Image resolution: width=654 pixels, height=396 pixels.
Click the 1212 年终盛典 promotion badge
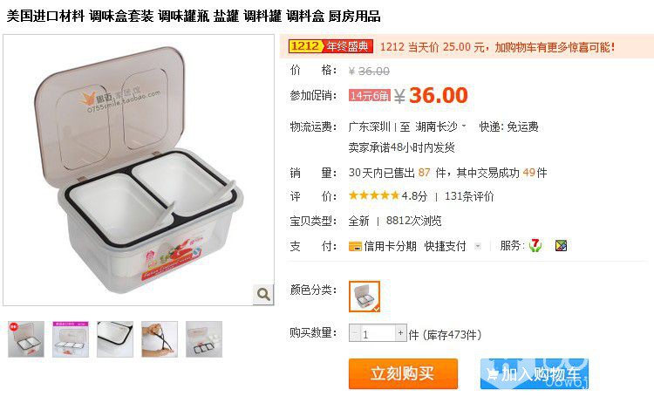point(330,46)
